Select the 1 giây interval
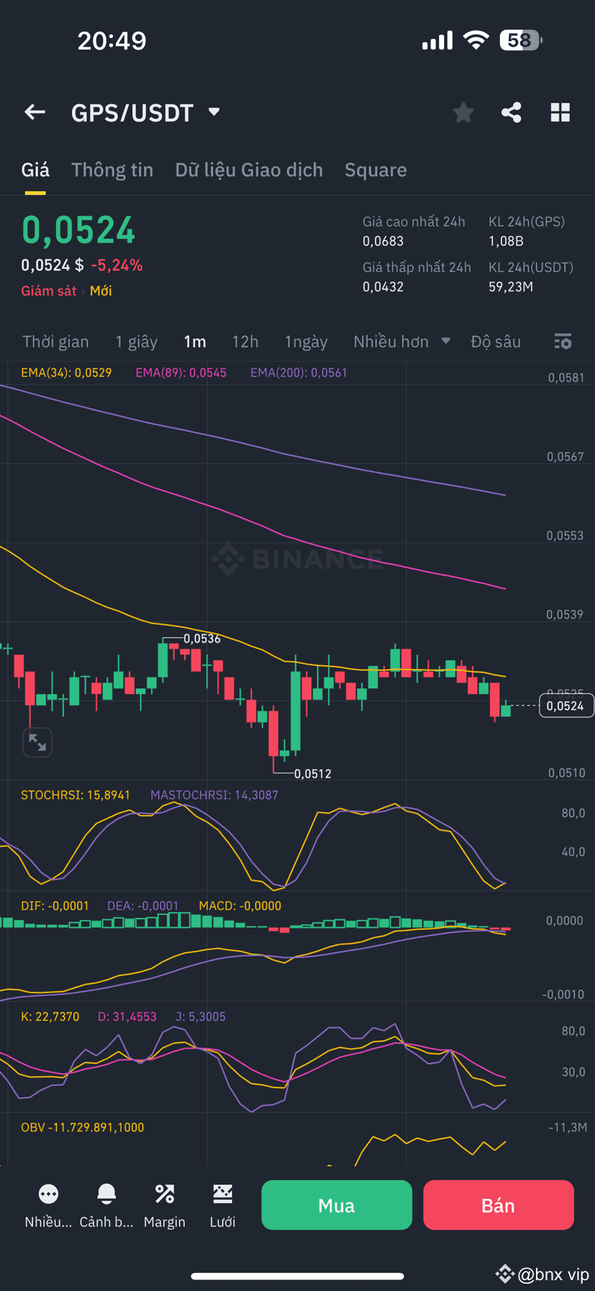Image resolution: width=595 pixels, height=1291 pixels. [x=137, y=342]
